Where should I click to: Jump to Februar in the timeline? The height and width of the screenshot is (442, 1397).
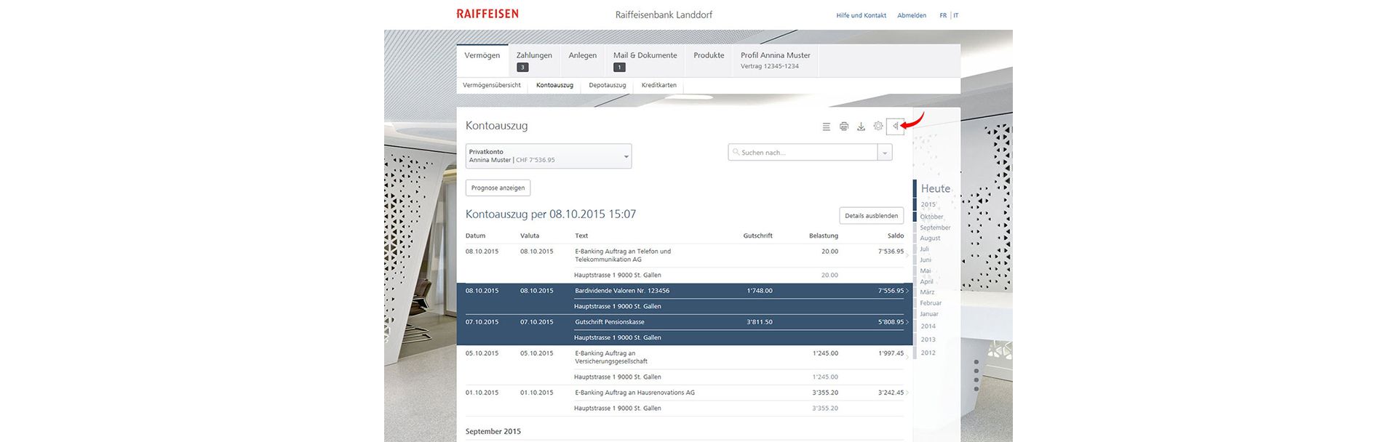pos(931,303)
